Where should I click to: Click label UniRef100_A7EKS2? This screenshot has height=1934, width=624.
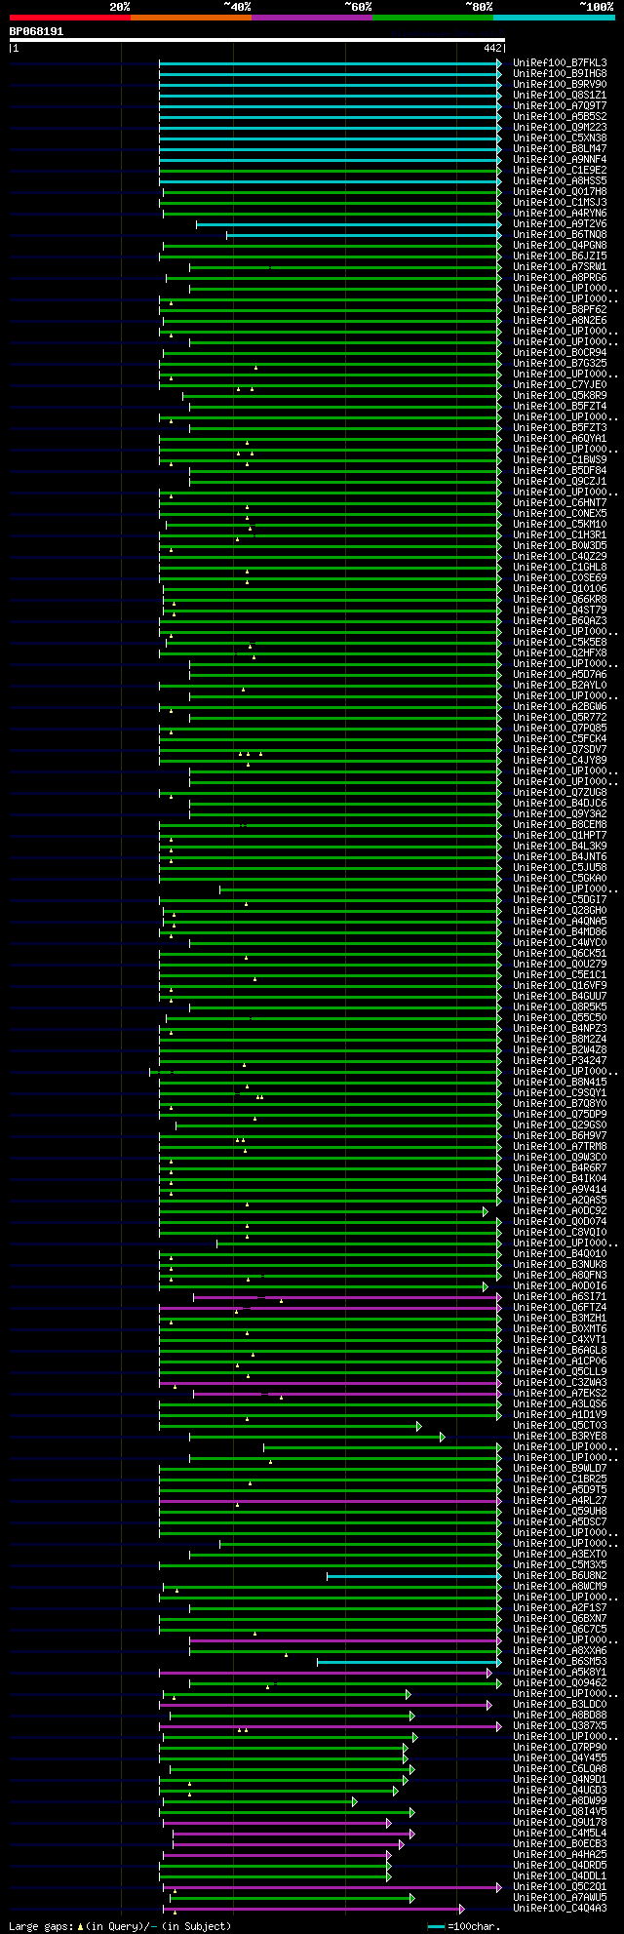tap(560, 1394)
